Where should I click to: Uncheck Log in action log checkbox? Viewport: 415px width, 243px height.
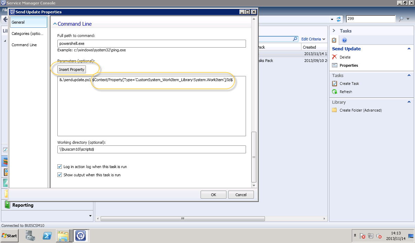(60, 167)
